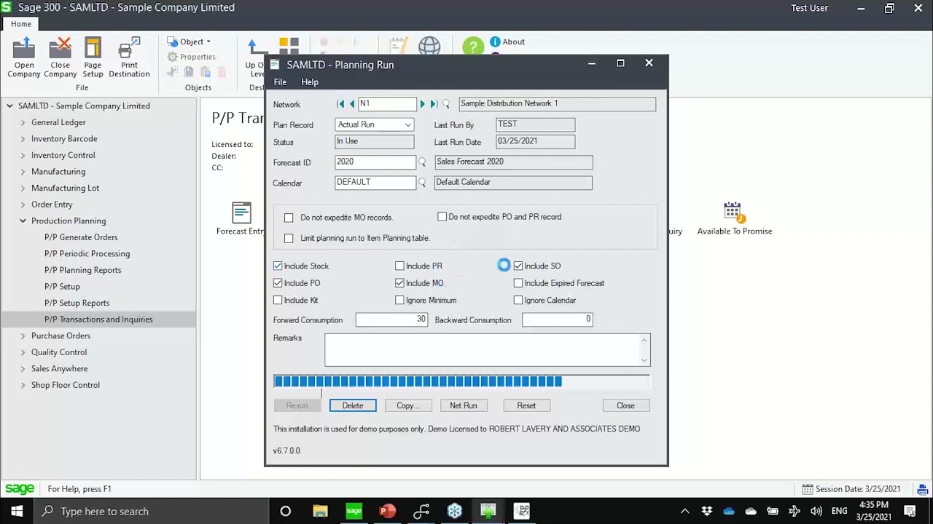Go to first Network record

point(340,104)
